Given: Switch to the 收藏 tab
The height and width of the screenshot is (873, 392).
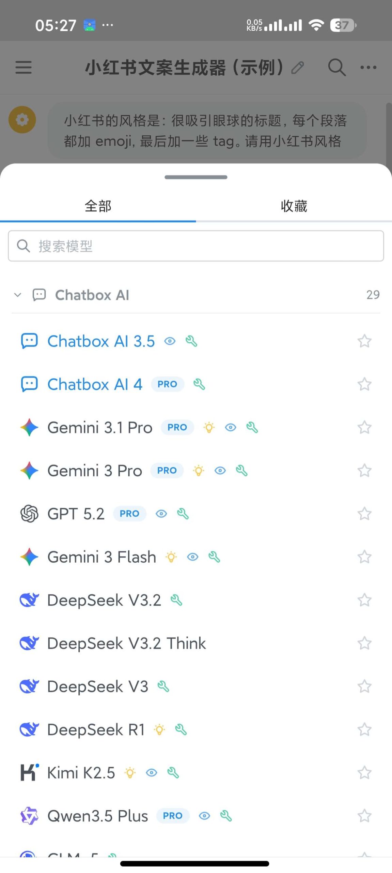Looking at the screenshot, I should tap(294, 206).
